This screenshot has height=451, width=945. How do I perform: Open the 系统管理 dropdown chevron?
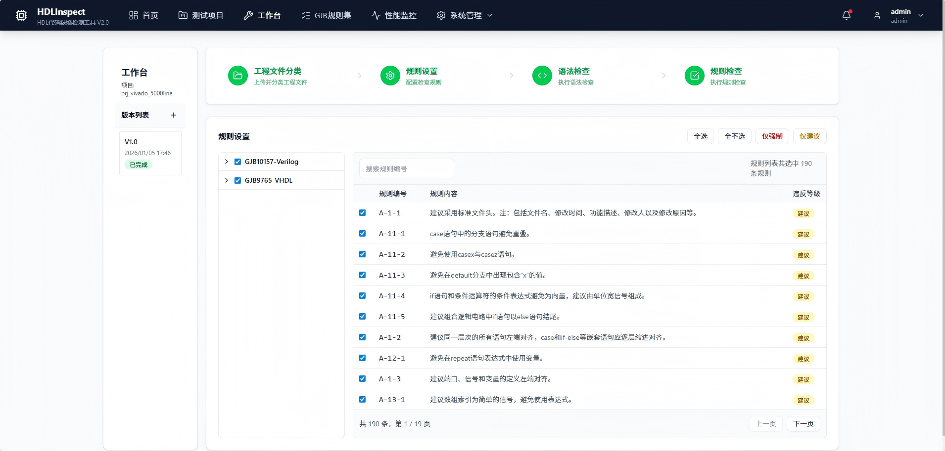(x=490, y=15)
